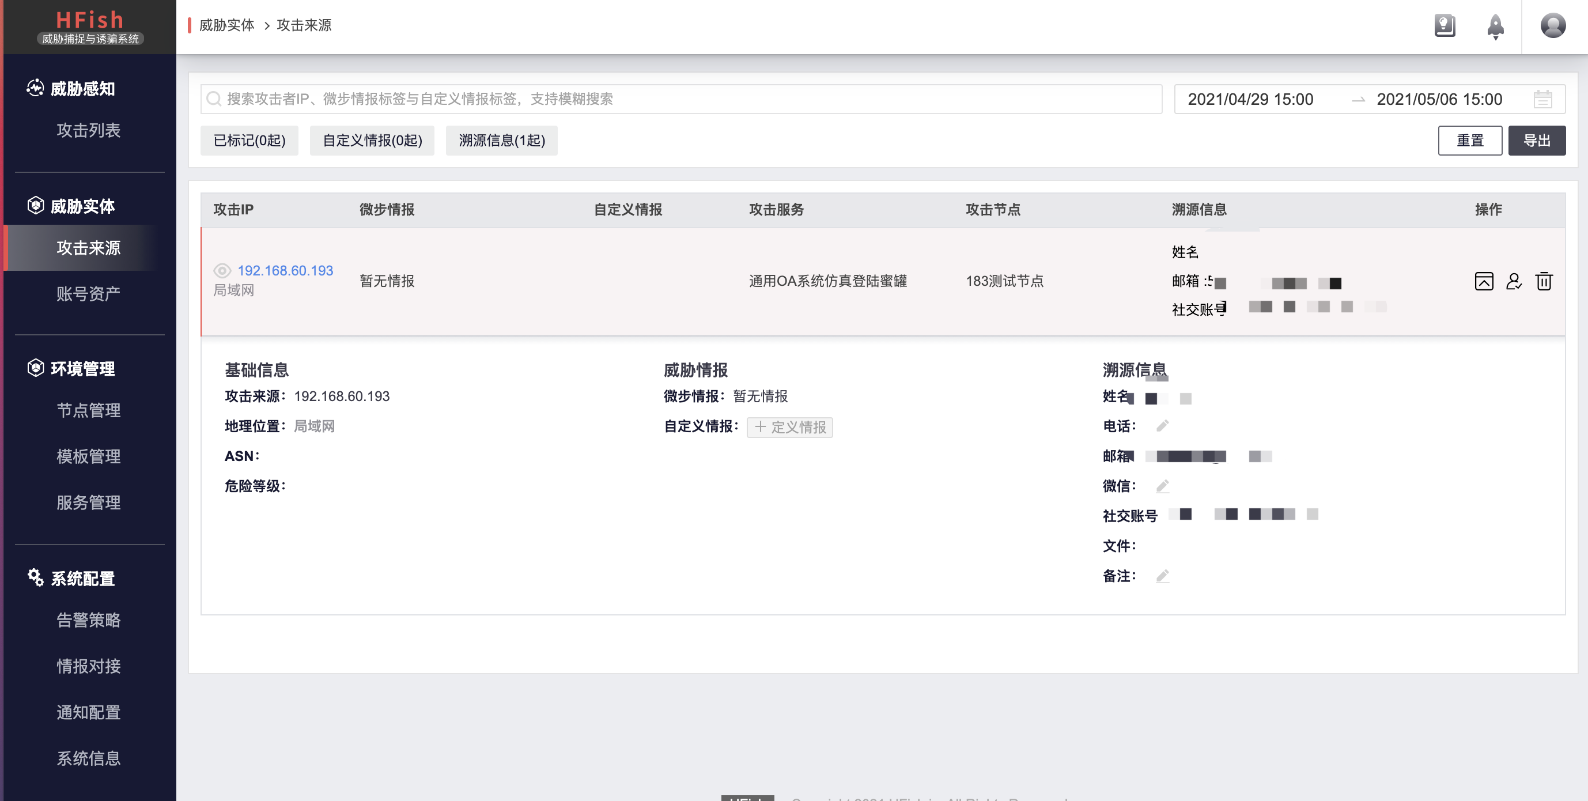
Task: Toggle the 自定义情报(0起) filter
Action: pos(372,141)
